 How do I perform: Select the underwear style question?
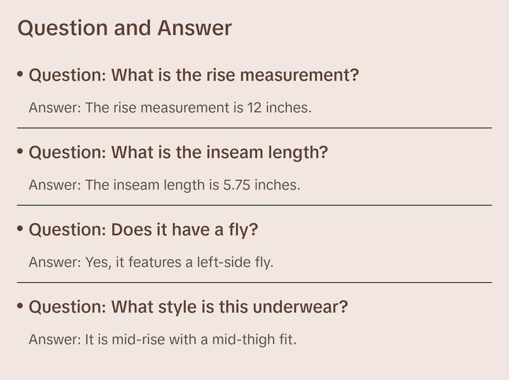188,308
